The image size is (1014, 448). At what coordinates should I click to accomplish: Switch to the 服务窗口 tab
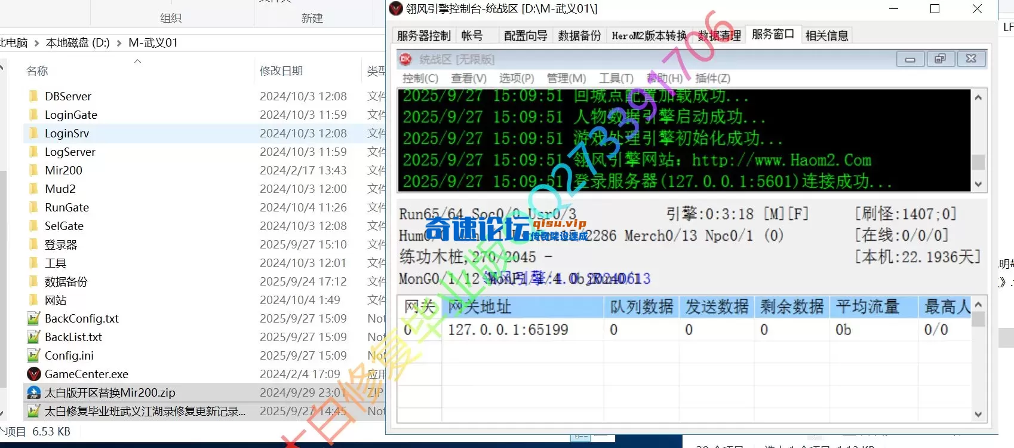[773, 35]
